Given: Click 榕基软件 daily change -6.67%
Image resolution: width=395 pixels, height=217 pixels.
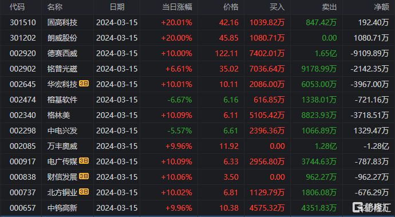Looking at the screenshot, I should click(x=180, y=100).
